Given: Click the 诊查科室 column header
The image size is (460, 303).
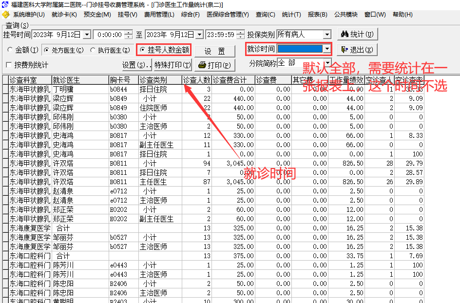Looking at the screenshot, I should tap(30, 80).
